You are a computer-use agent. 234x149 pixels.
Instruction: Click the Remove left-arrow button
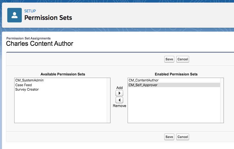pos(119,100)
